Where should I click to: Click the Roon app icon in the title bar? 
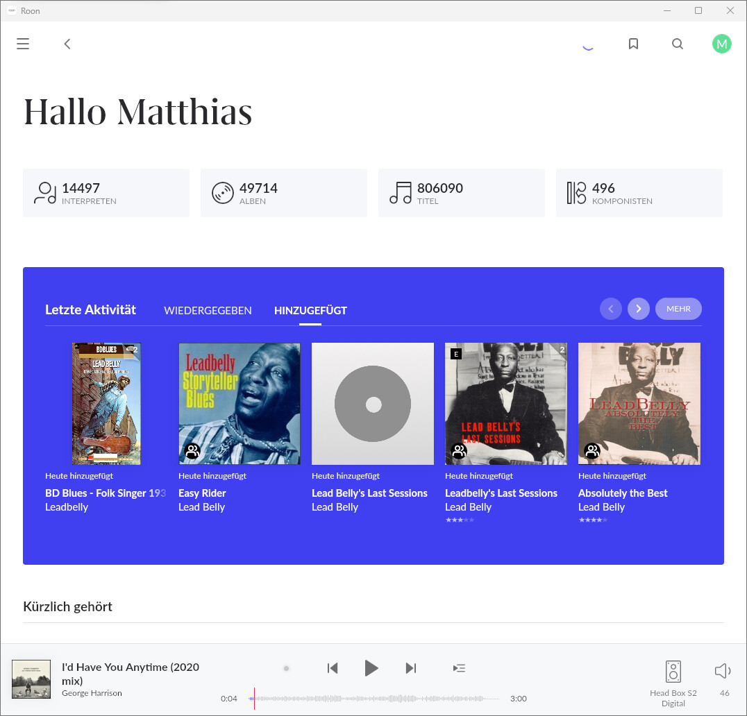[12, 10]
